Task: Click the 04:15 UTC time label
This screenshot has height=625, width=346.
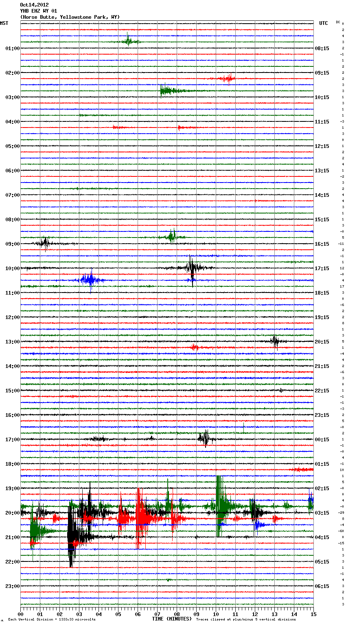Action: click(322, 537)
